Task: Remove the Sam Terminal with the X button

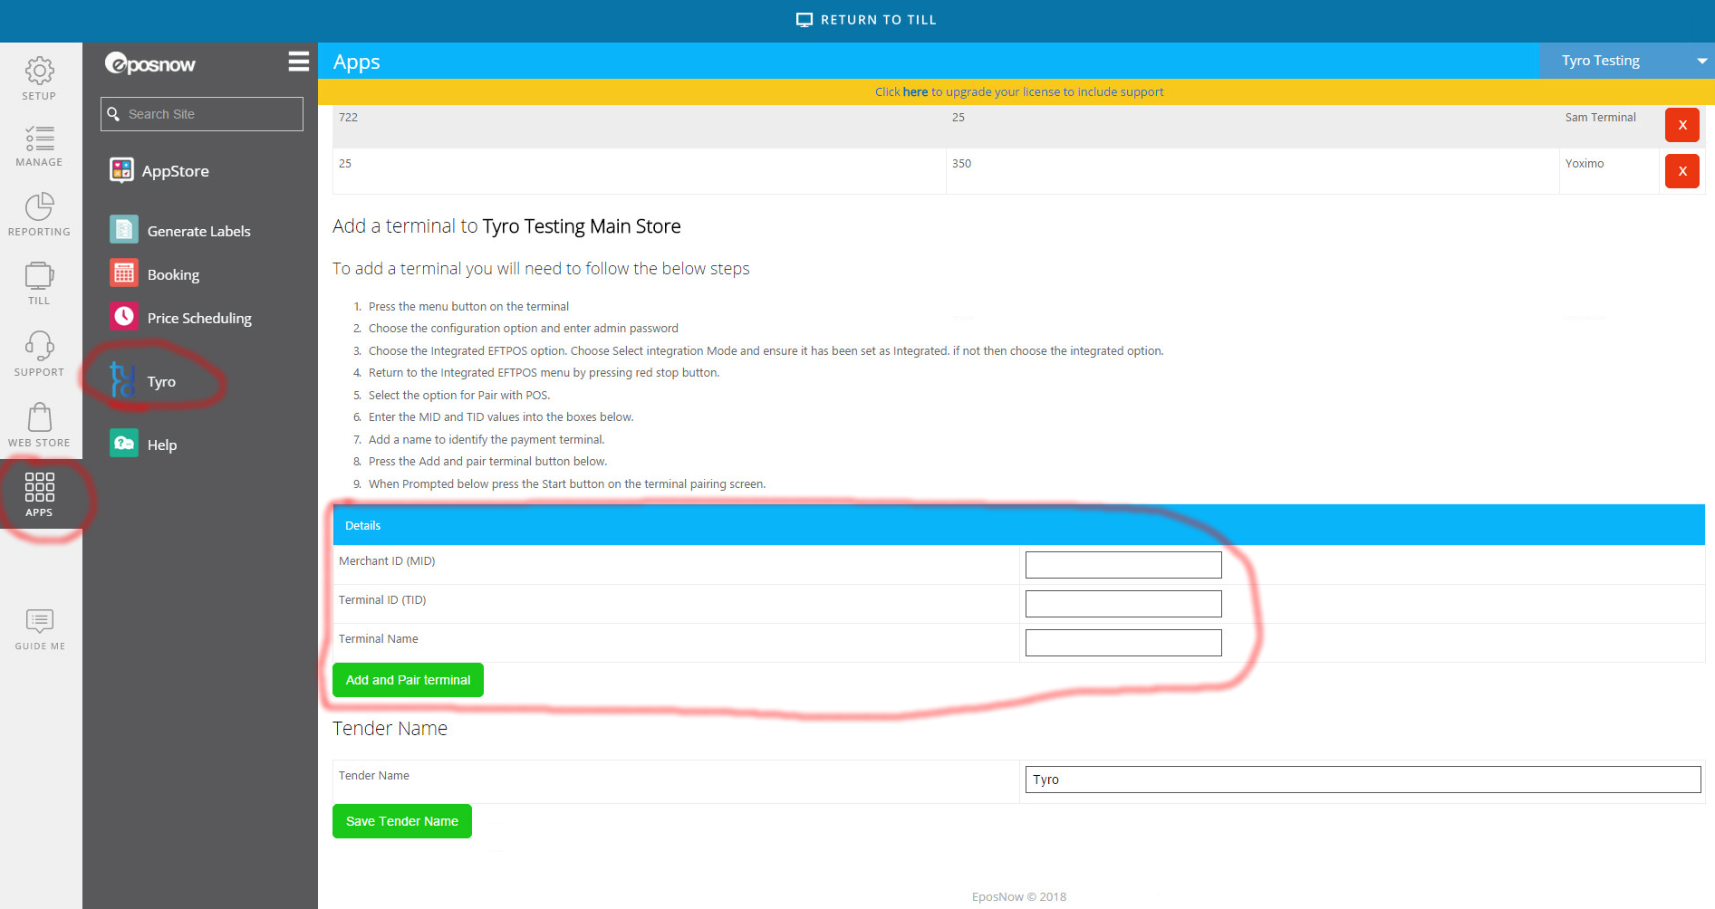Action: [1681, 125]
